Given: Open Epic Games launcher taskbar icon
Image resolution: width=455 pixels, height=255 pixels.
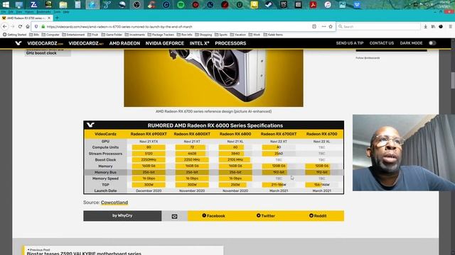Looking at the screenshot, I should tap(284, 5).
